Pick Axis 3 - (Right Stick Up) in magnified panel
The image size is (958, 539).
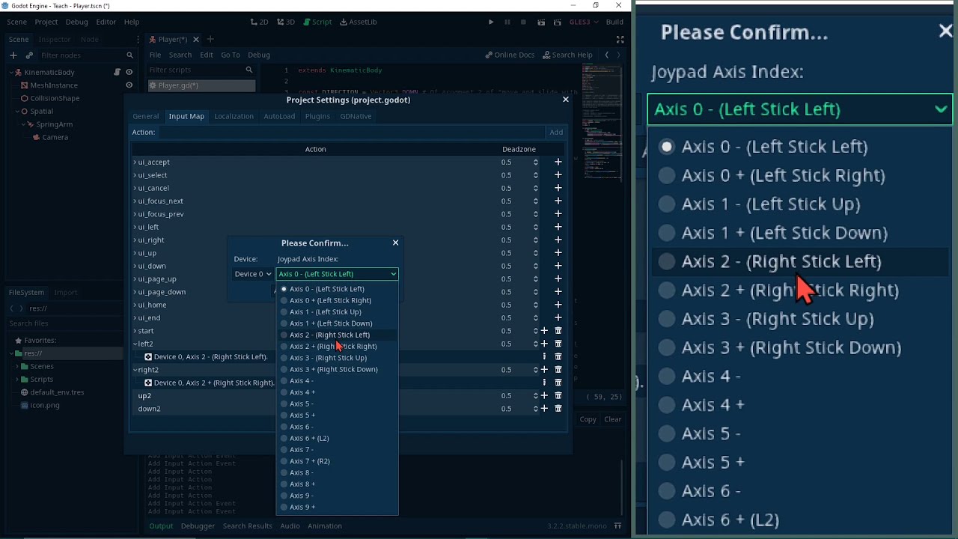767,319
